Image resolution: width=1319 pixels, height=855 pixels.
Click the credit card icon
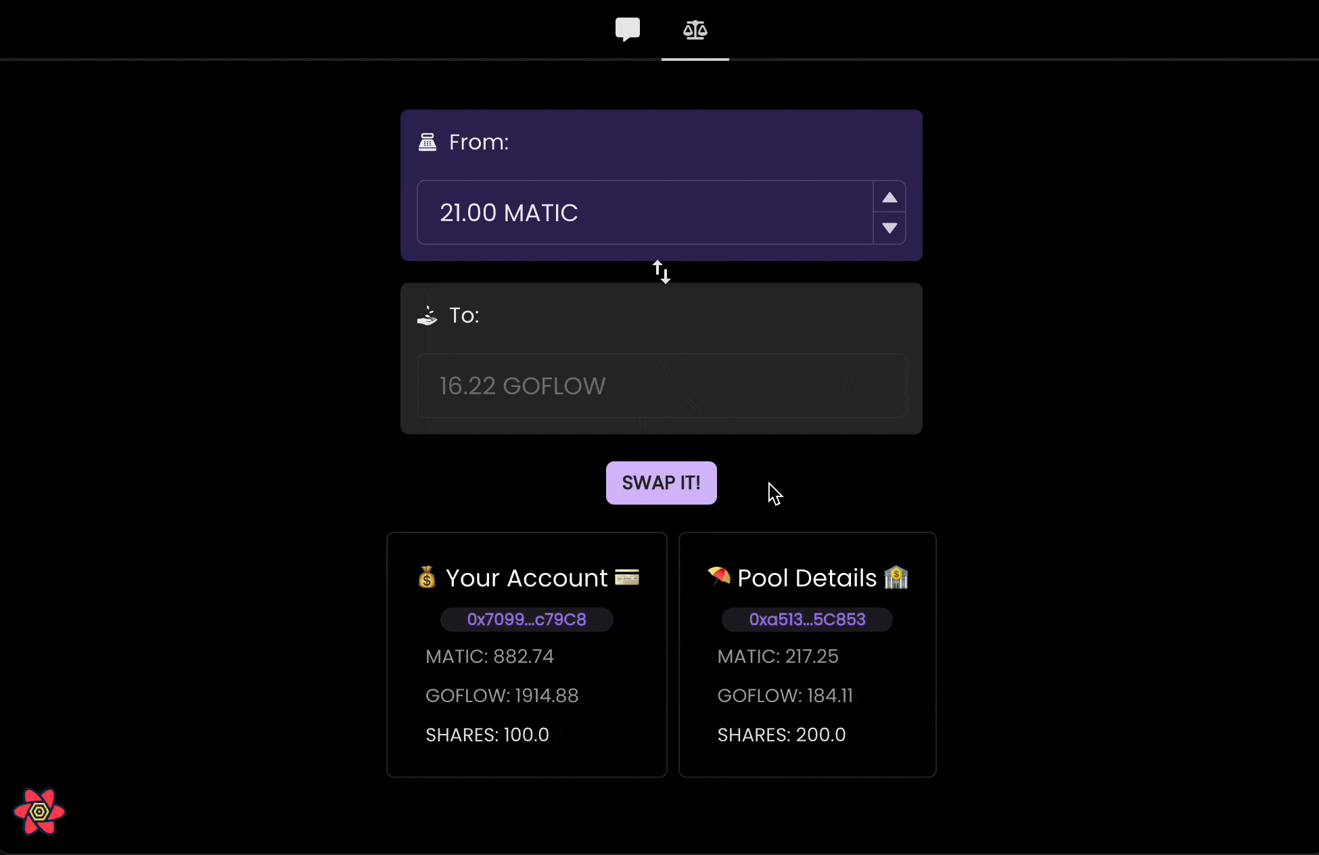(627, 577)
